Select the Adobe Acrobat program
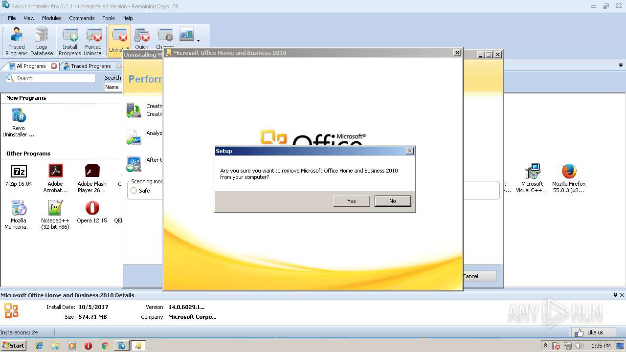626x352 pixels. click(x=55, y=178)
